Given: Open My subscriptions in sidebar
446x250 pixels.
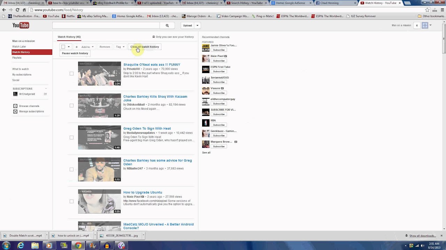Looking at the screenshot, I should coord(22,75).
